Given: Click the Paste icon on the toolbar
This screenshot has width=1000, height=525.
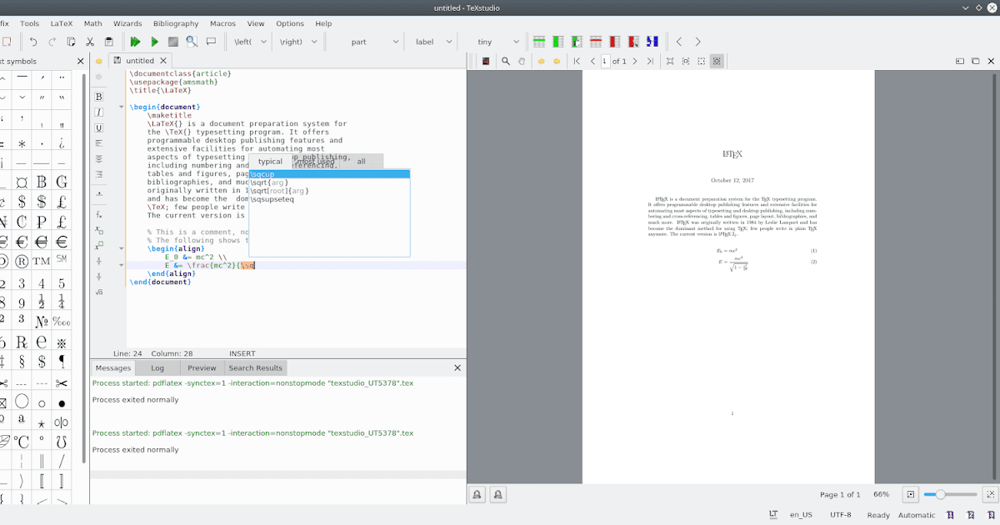Looking at the screenshot, I should [109, 41].
